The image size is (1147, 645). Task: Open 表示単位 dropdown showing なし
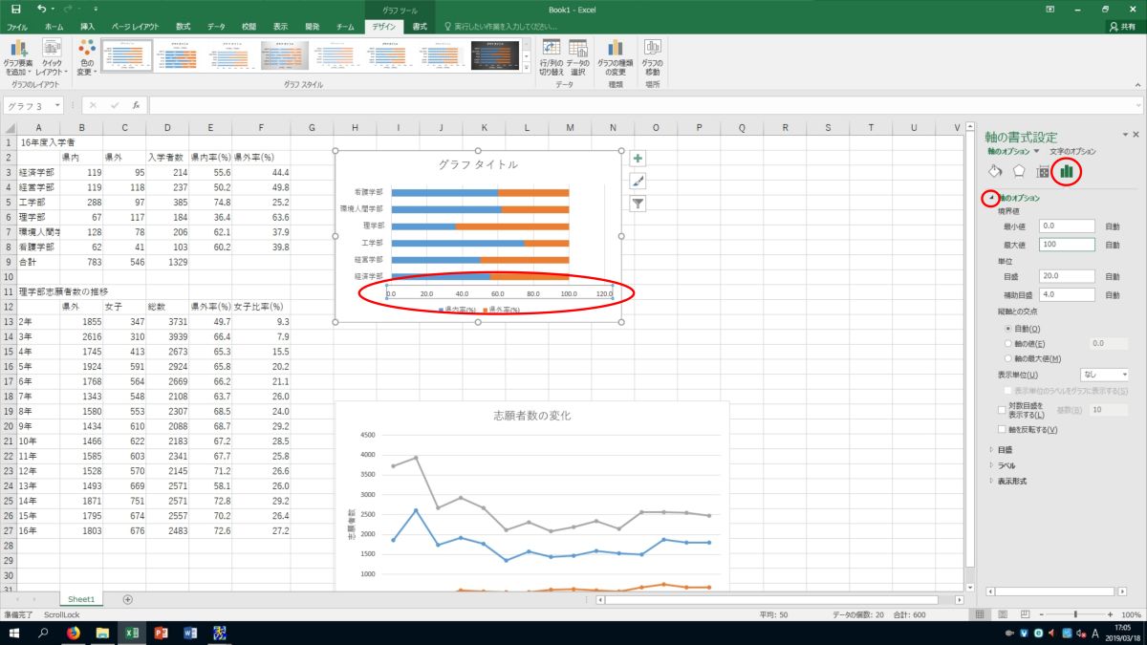pyautogui.click(x=1105, y=375)
